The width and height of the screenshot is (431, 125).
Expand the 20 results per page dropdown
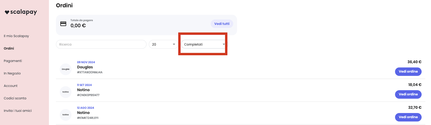pyautogui.click(x=164, y=44)
